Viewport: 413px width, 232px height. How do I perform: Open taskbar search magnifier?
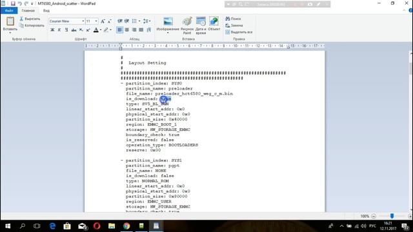pyautogui.click(x=23, y=226)
